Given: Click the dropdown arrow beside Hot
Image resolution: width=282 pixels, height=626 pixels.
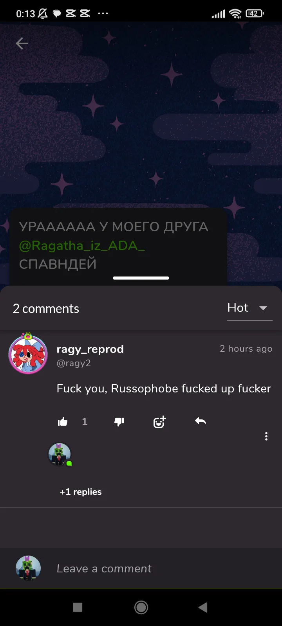Looking at the screenshot, I should (x=263, y=308).
